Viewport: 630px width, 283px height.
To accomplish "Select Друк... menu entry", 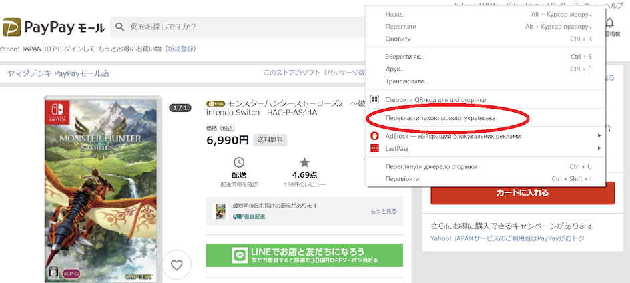I will pos(485,69).
